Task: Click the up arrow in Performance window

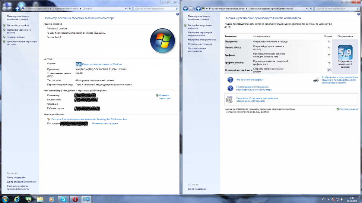Action: [198, 9]
